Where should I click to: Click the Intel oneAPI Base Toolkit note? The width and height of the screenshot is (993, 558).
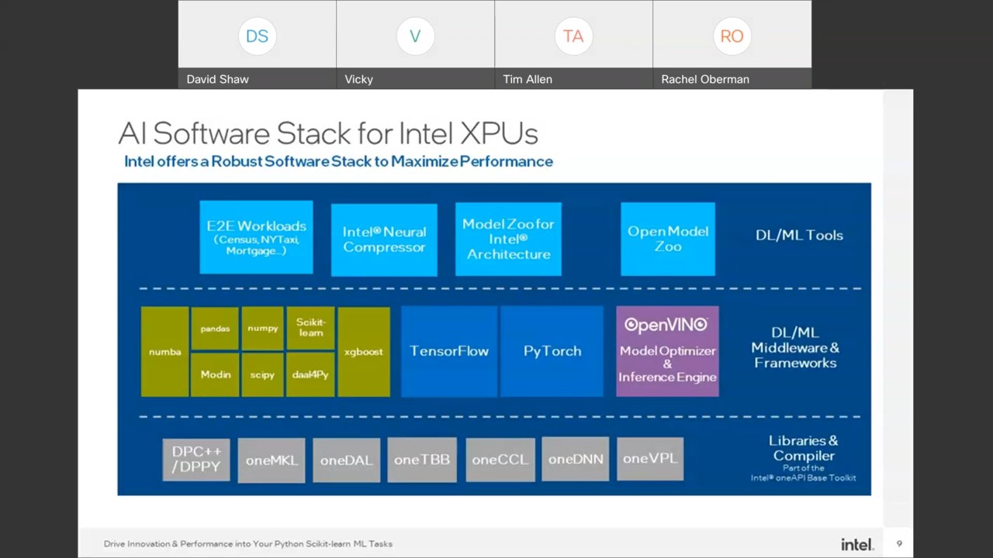click(804, 473)
